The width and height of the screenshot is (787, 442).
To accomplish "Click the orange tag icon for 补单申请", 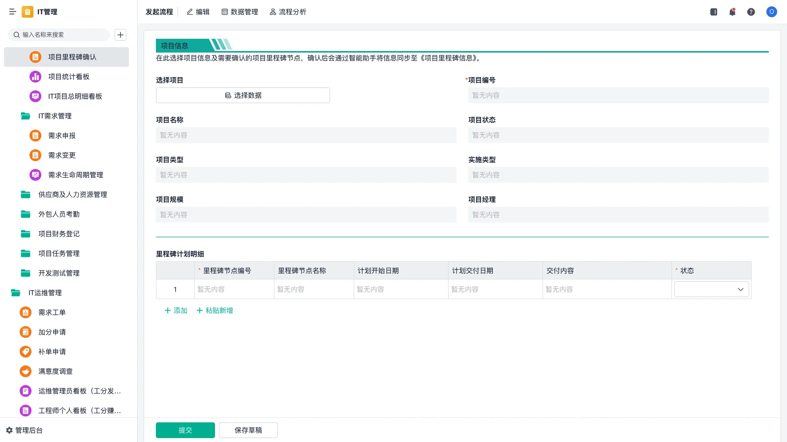I will click(26, 352).
